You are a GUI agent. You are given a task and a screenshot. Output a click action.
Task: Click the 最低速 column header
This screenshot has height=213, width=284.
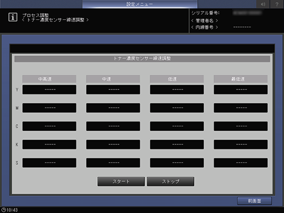[x=241, y=79]
